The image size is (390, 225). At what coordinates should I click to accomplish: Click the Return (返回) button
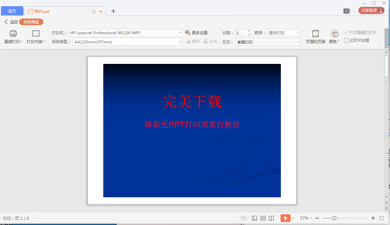[11, 22]
